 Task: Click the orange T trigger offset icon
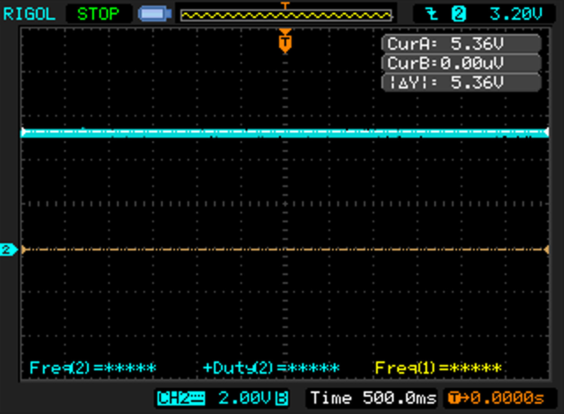pyautogui.click(x=454, y=398)
